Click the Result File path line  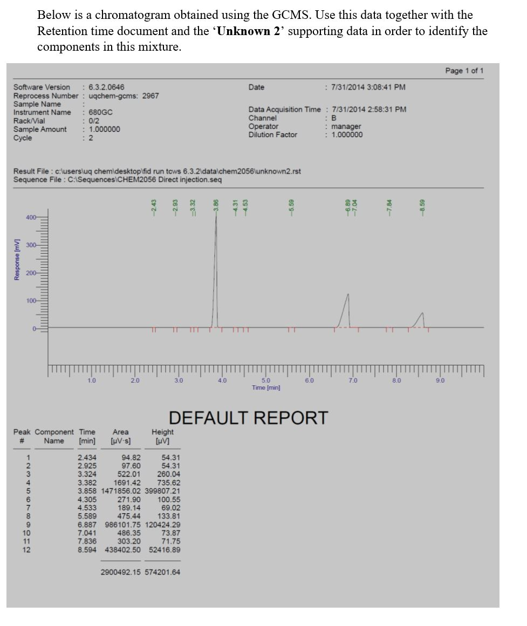click(157, 171)
